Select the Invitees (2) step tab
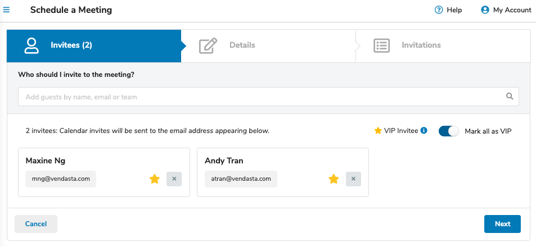 [x=94, y=45]
